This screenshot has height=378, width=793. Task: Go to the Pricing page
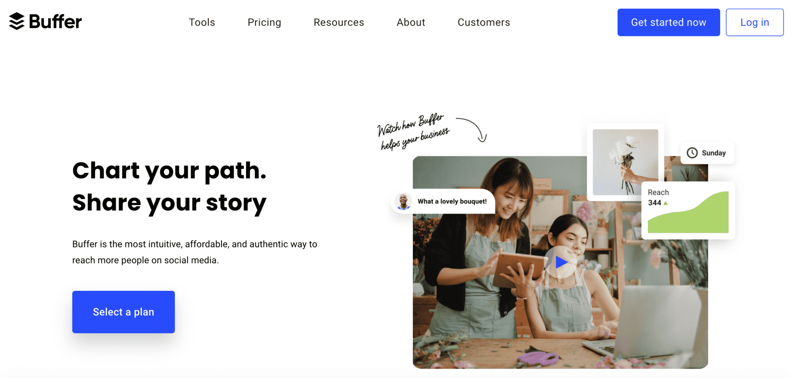pyautogui.click(x=264, y=22)
